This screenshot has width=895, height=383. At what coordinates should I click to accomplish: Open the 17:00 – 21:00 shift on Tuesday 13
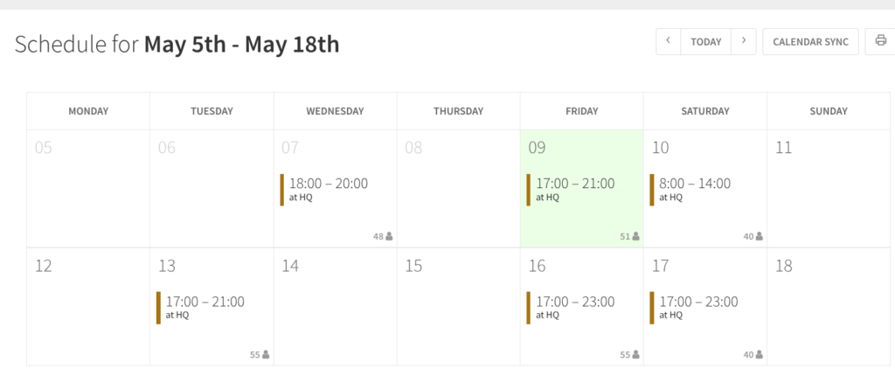click(x=201, y=308)
